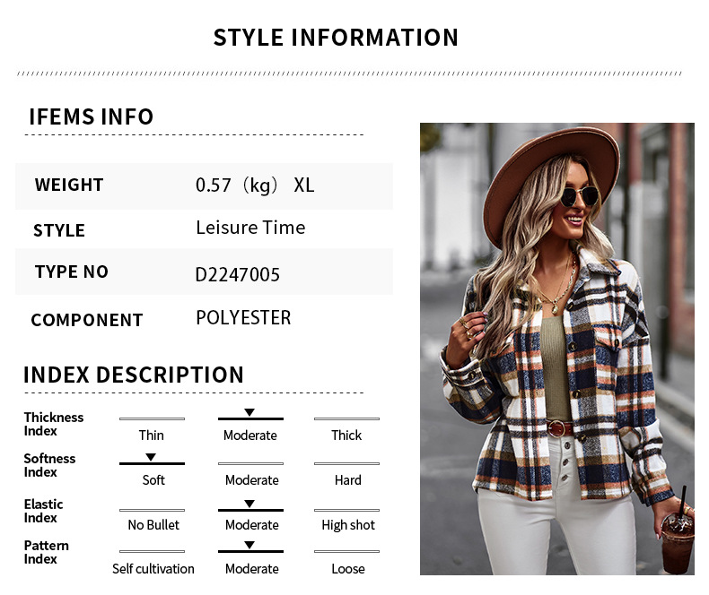Click the type number D2247005
The image size is (709, 595).
[x=238, y=274]
